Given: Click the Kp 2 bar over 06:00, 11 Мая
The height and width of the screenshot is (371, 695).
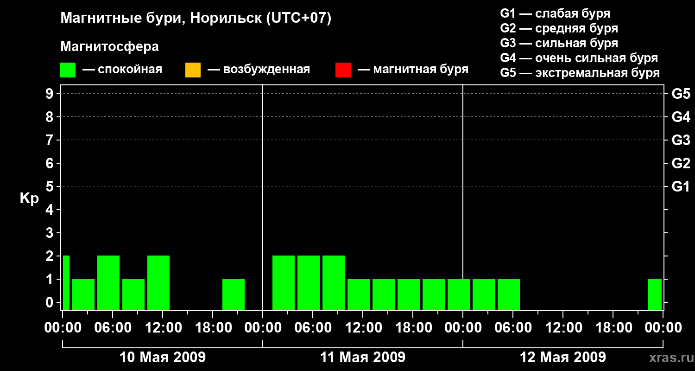Looking at the screenshot, I should [309, 282].
